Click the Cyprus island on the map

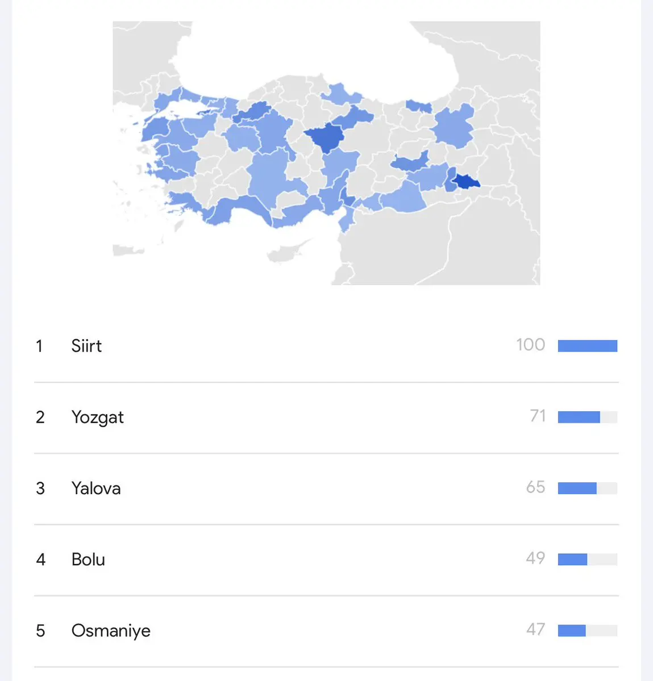click(288, 252)
